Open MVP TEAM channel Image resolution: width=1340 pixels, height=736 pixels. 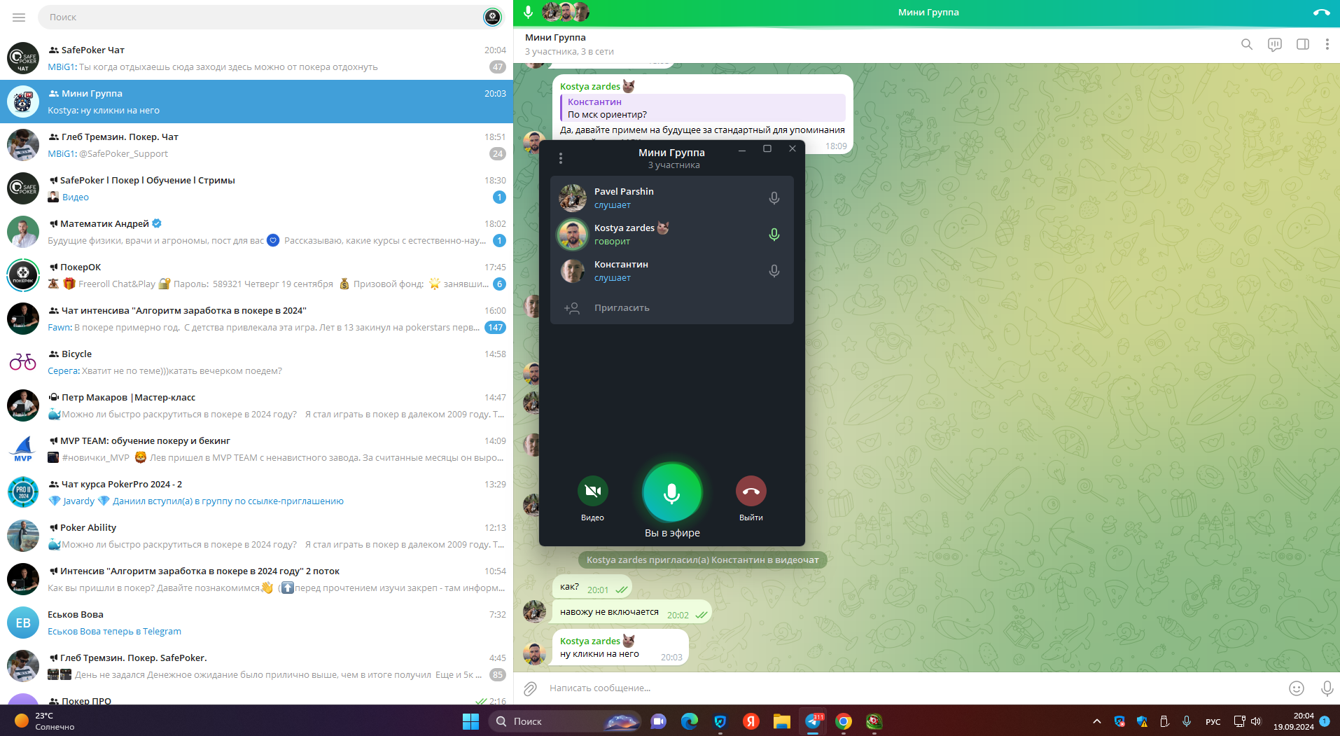tap(256, 449)
